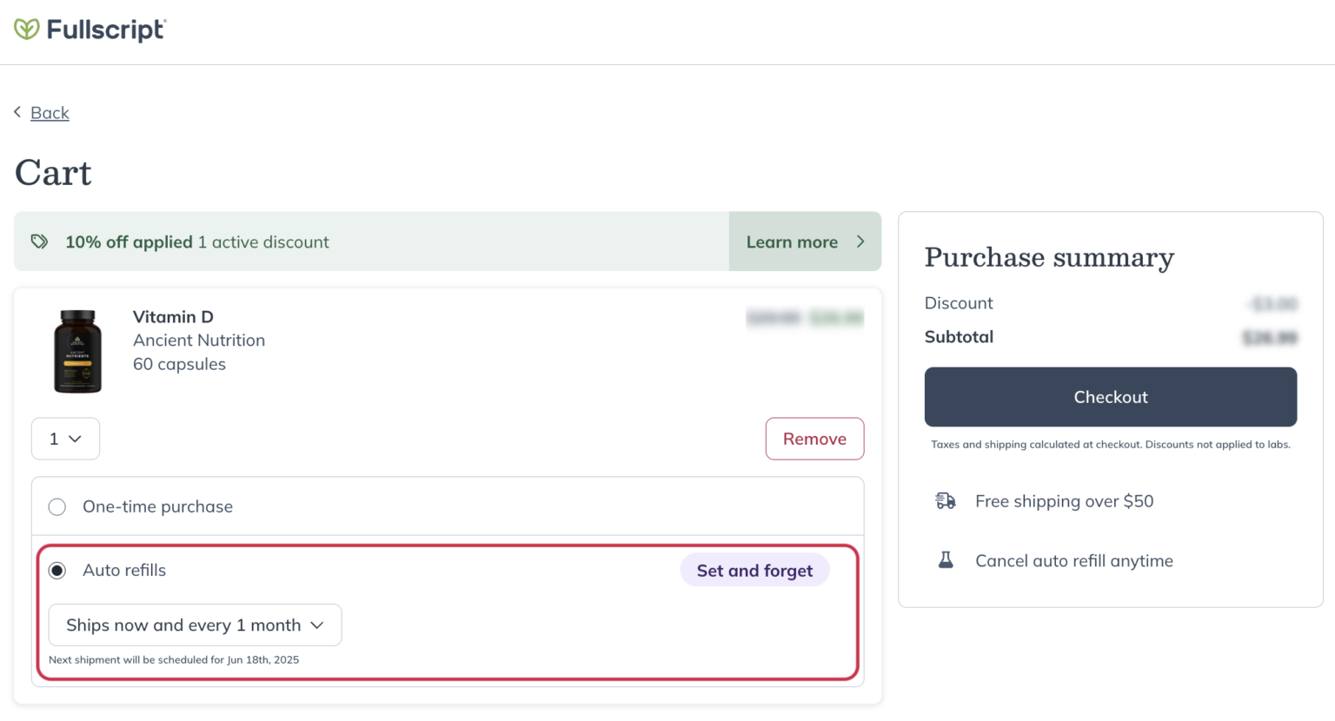
Task: Open the quantity dropdown
Action: [x=65, y=439]
